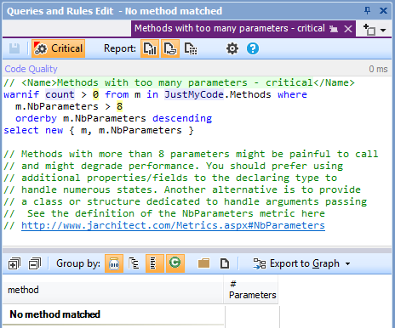The height and width of the screenshot is (328, 395).
Task: Open query options gear icon
Action: pyautogui.click(x=232, y=48)
